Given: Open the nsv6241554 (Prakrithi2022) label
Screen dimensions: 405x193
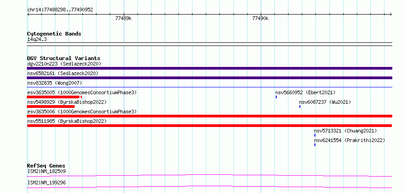Looking at the screenshot, I should coord(349,140).
